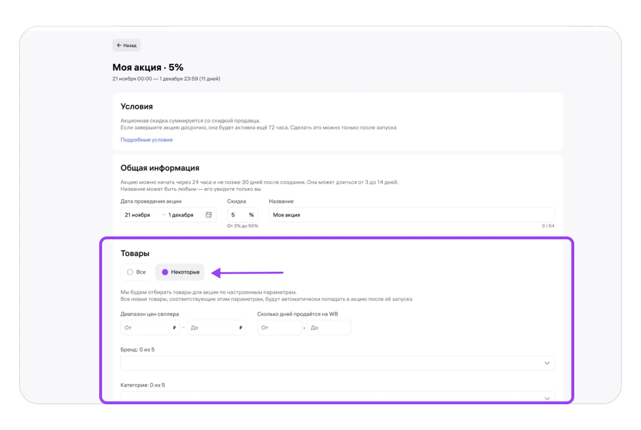The height and width of the screenshot is (430, 641).
Task: Click ruble icon in price До field
Action: [x=241, y=328]
